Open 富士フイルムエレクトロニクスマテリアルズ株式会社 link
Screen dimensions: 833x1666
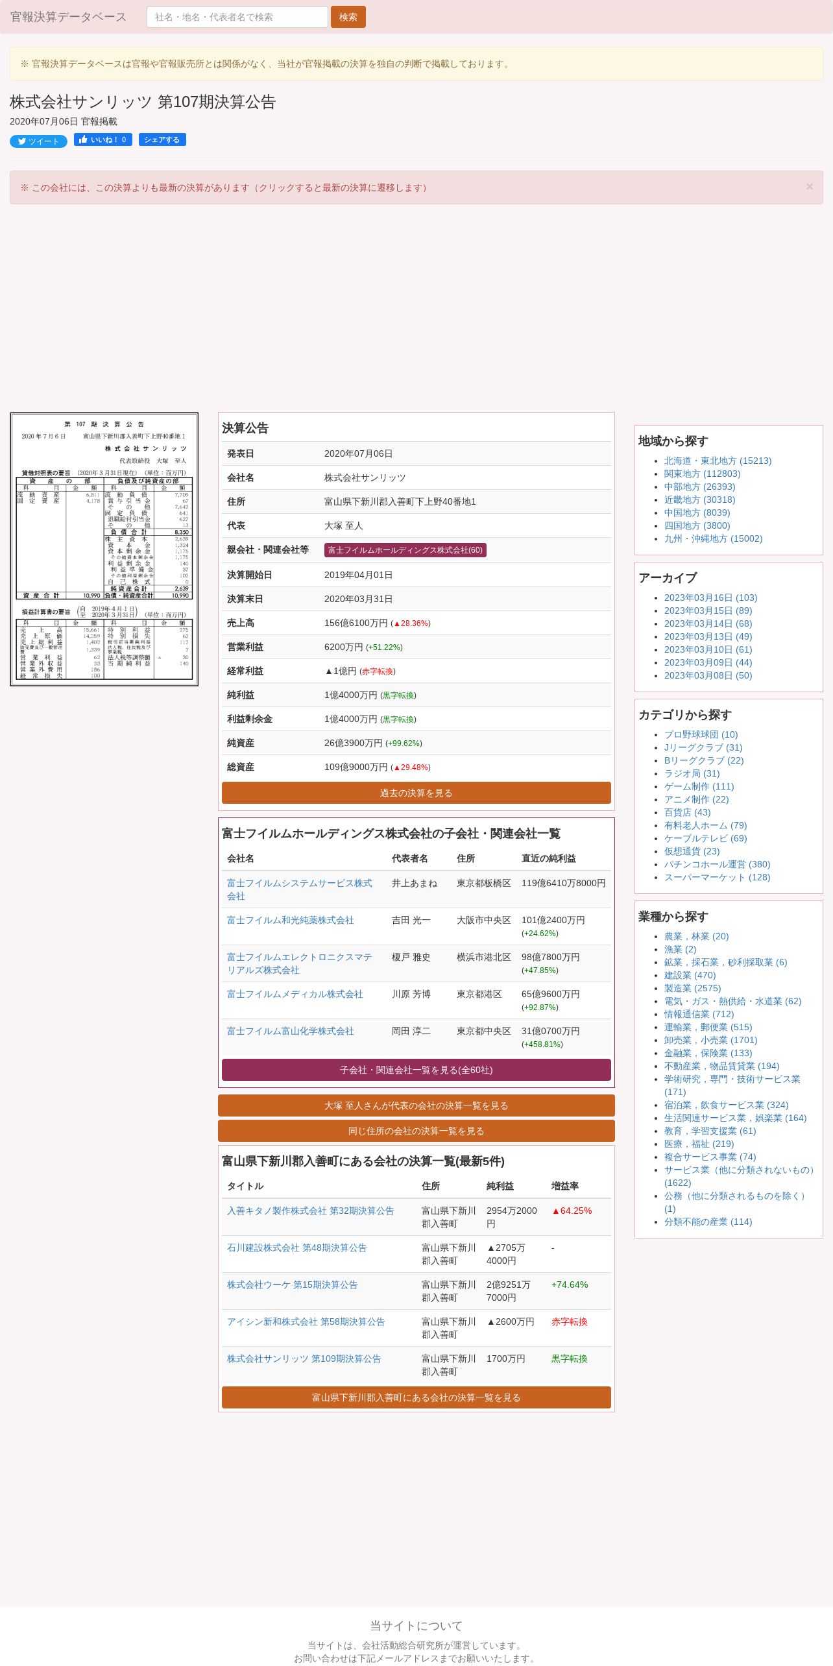point(299,963)
